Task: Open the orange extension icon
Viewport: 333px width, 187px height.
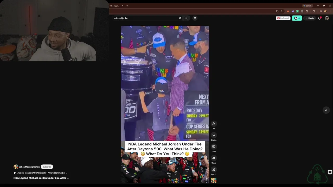Action: click(x=288, y=11)
